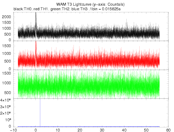Click the 10 label on the time axis

point(58,130)
